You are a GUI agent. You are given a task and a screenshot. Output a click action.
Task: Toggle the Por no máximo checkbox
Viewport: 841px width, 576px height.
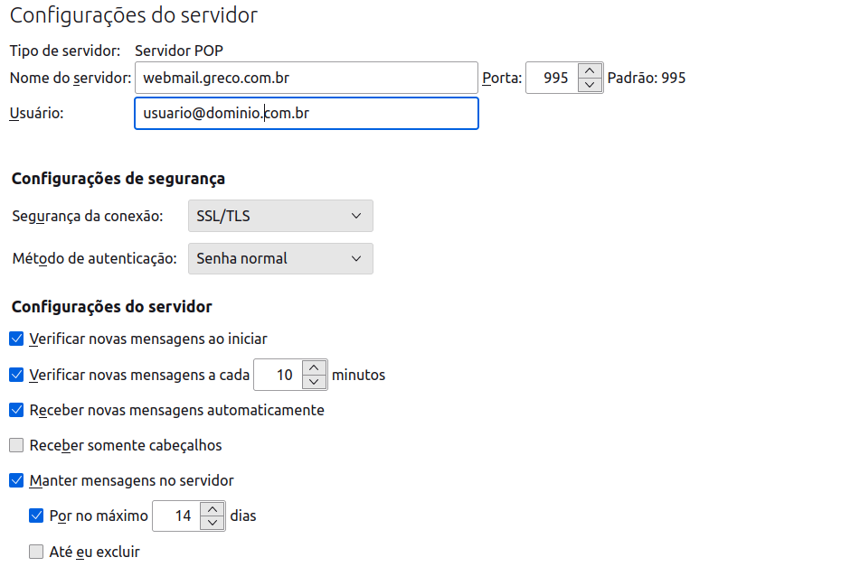coord(36,516)
